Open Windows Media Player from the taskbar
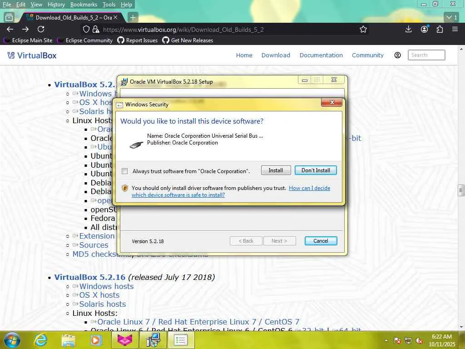 click(96, 340)
